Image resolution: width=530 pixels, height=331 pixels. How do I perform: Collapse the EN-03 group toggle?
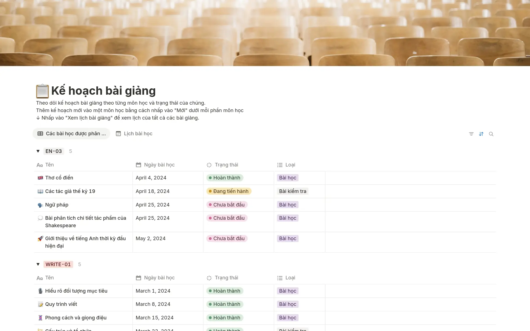pos(38,151)
